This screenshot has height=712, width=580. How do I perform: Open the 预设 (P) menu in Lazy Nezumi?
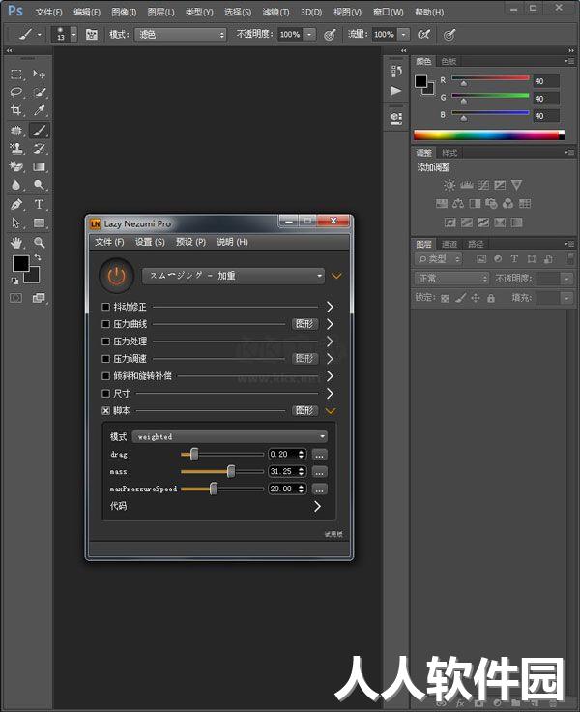(x=191, y=242)
